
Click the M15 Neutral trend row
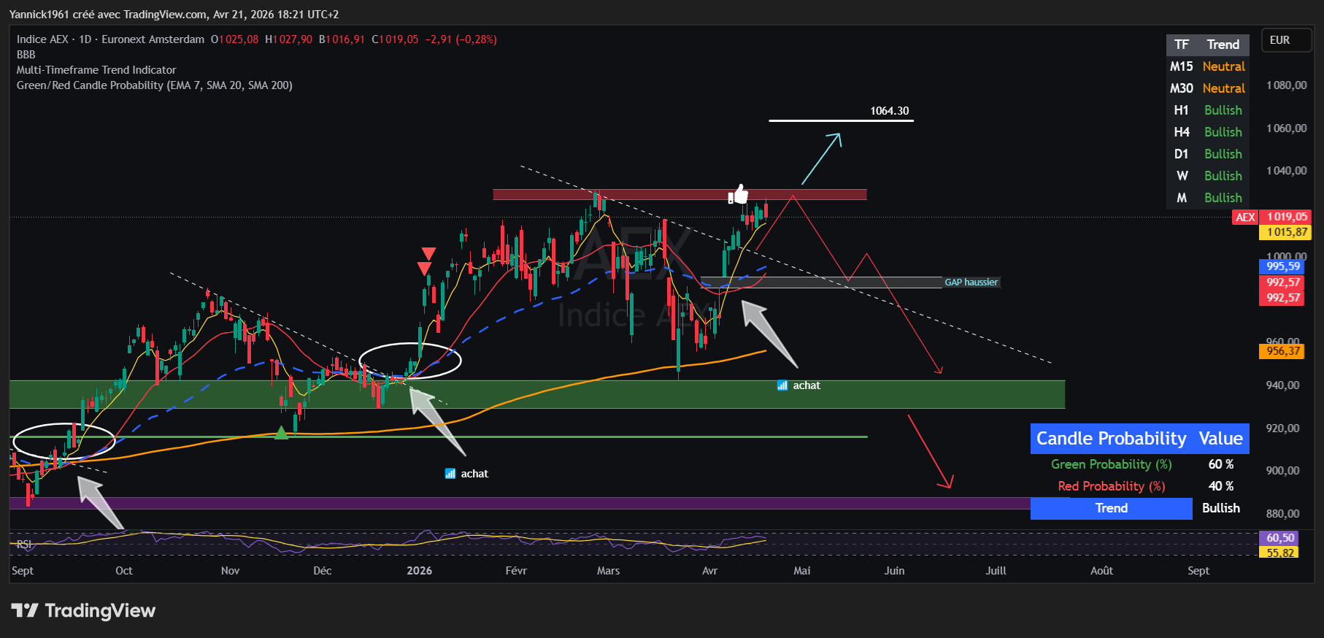[x=1207, y=66]
